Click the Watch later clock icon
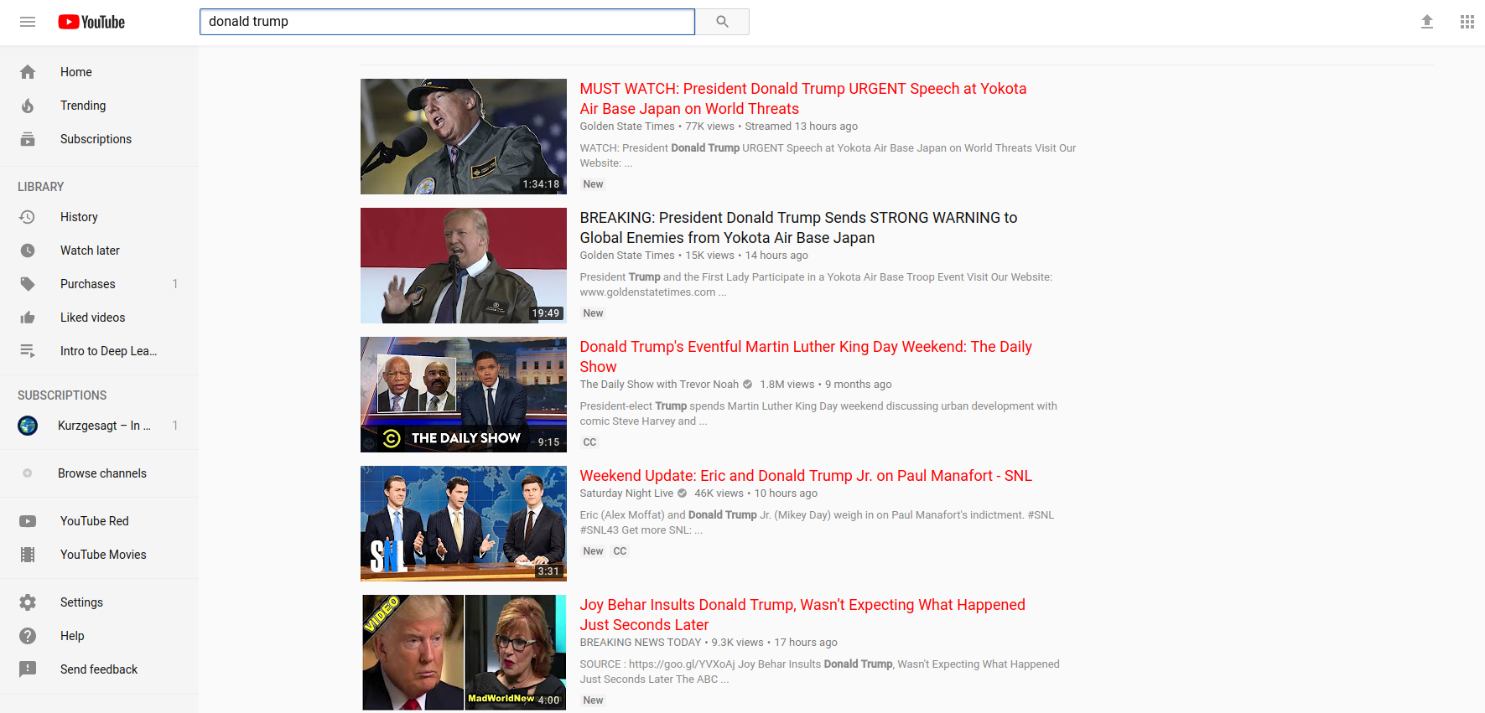This screenshot has width=1485, height=713. pos(28,251)
